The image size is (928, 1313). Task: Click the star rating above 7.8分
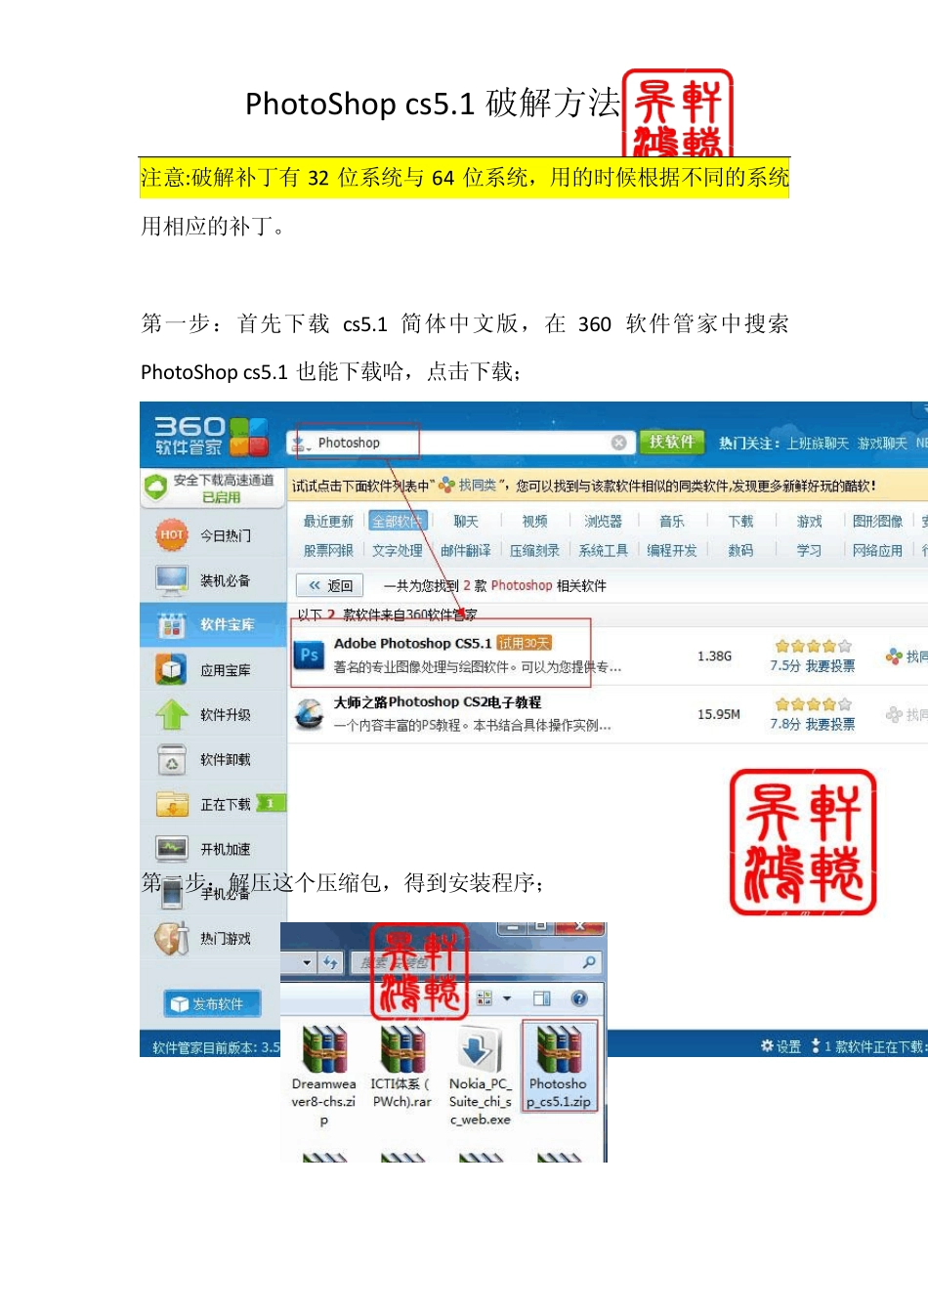[x=813, y=704]
